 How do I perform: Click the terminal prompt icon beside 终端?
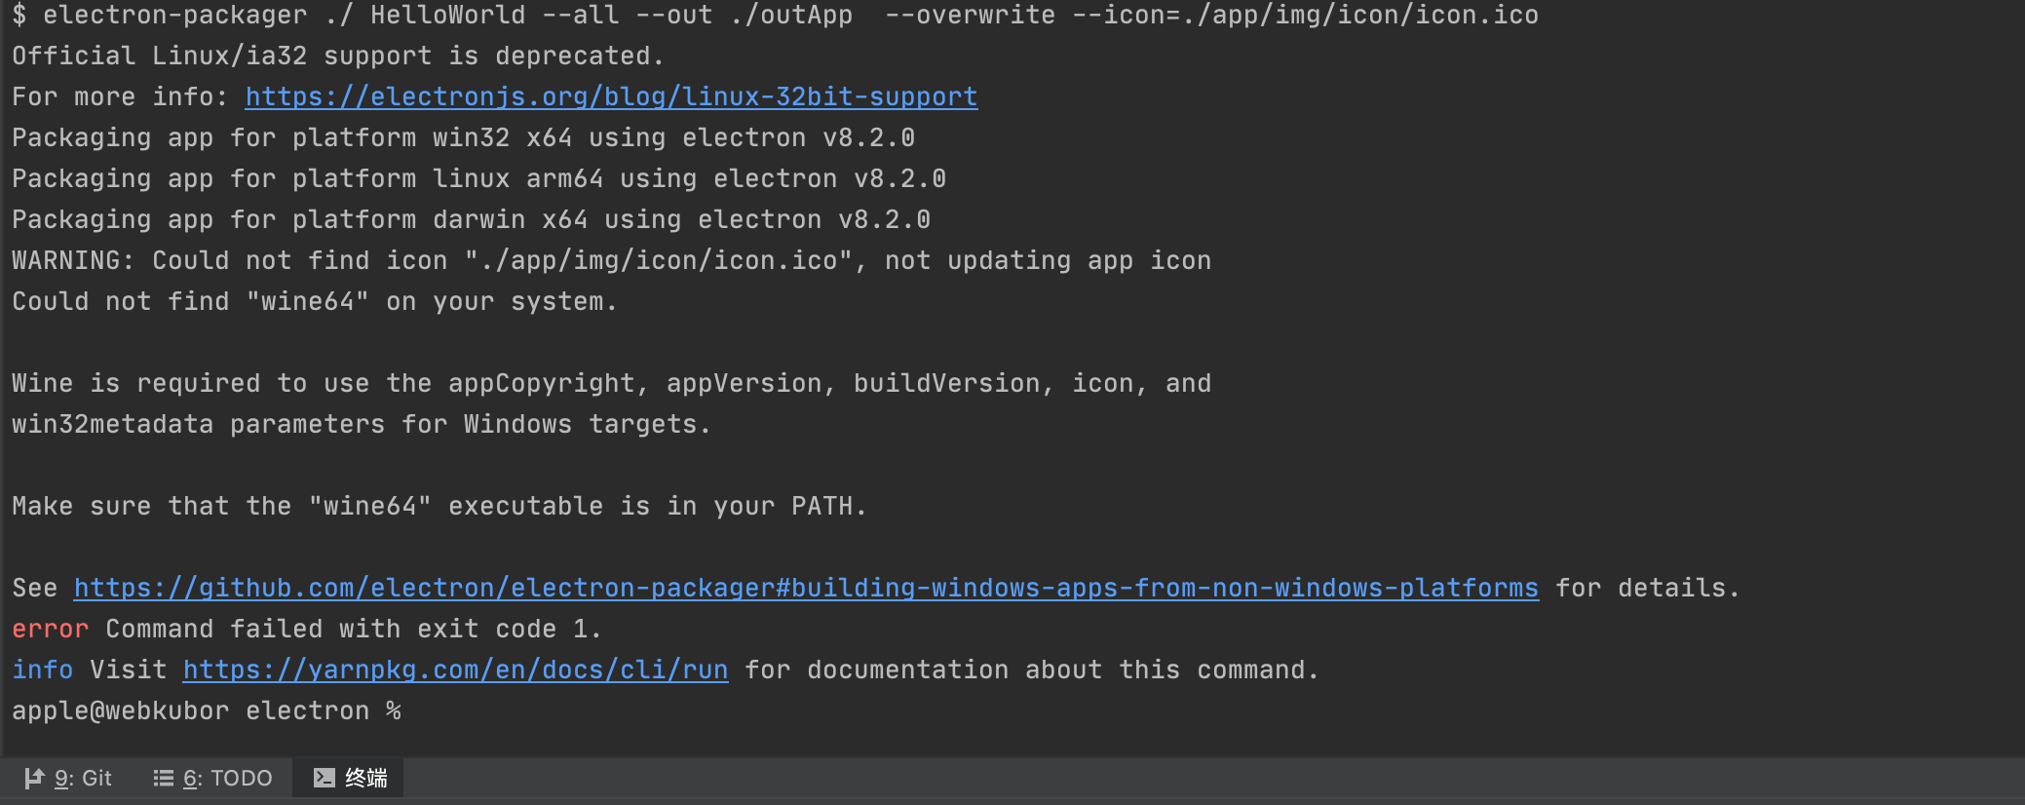[324, 778]
